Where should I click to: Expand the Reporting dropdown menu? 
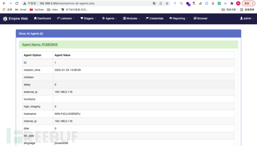[178, 18]
